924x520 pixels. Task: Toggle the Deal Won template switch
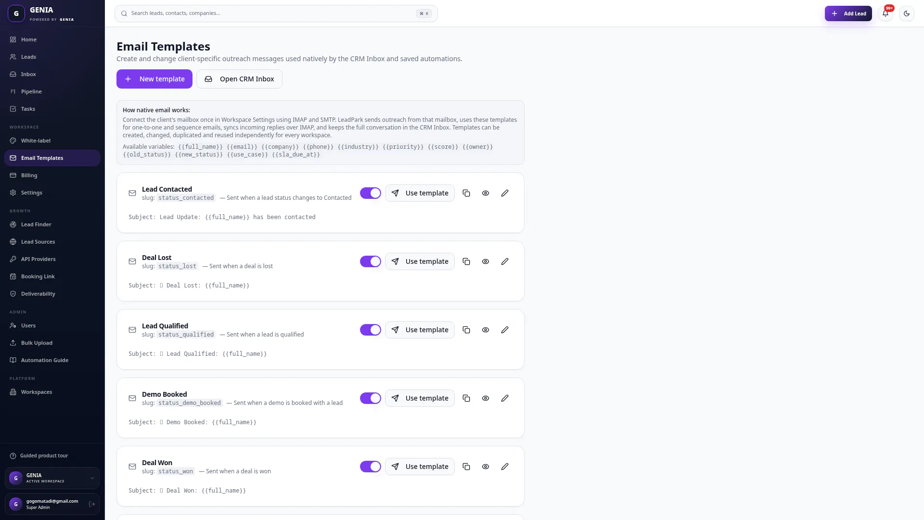click(x=371, y=467)
